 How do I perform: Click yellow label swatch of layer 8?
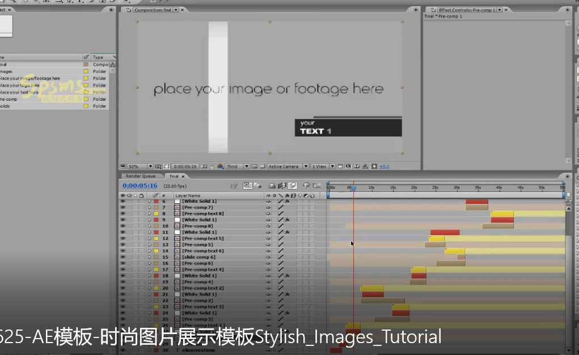[156, 213]
